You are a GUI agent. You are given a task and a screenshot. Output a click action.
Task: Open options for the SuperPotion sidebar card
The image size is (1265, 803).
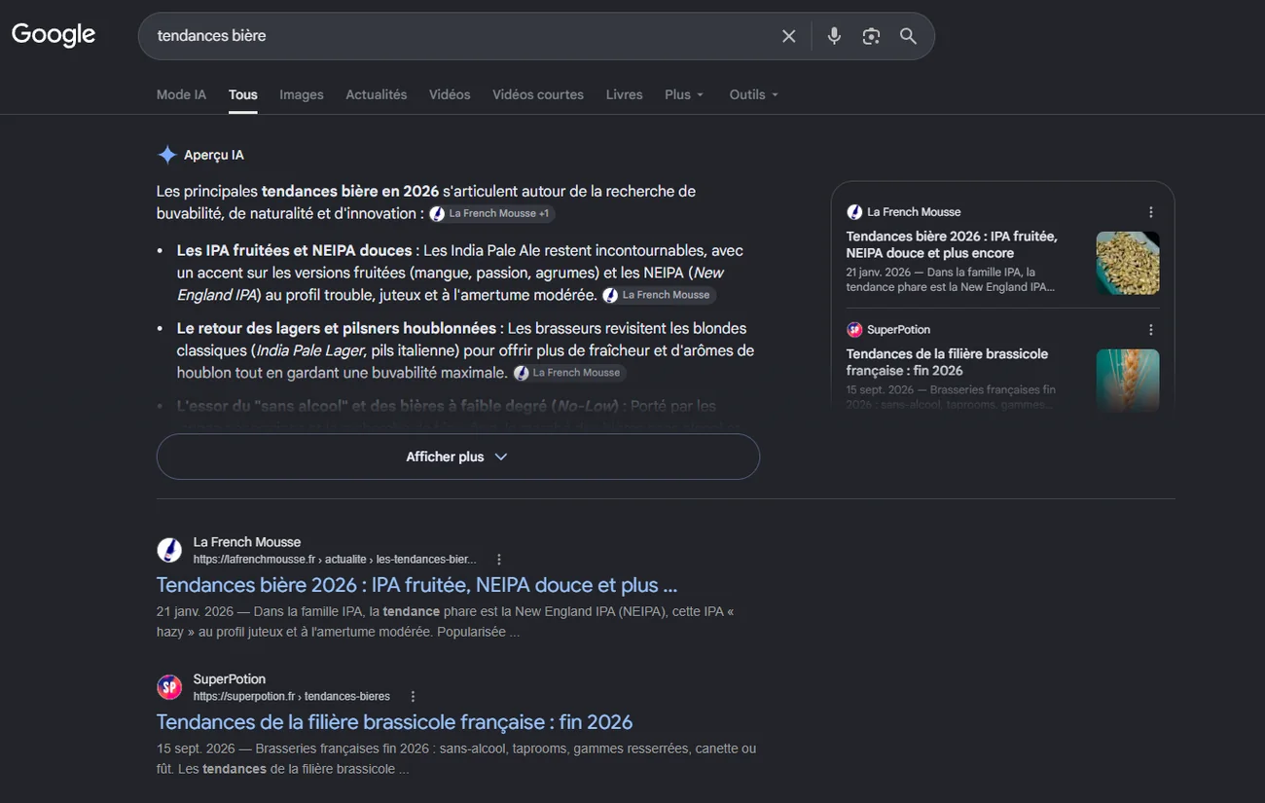[x=1151, y=330]
